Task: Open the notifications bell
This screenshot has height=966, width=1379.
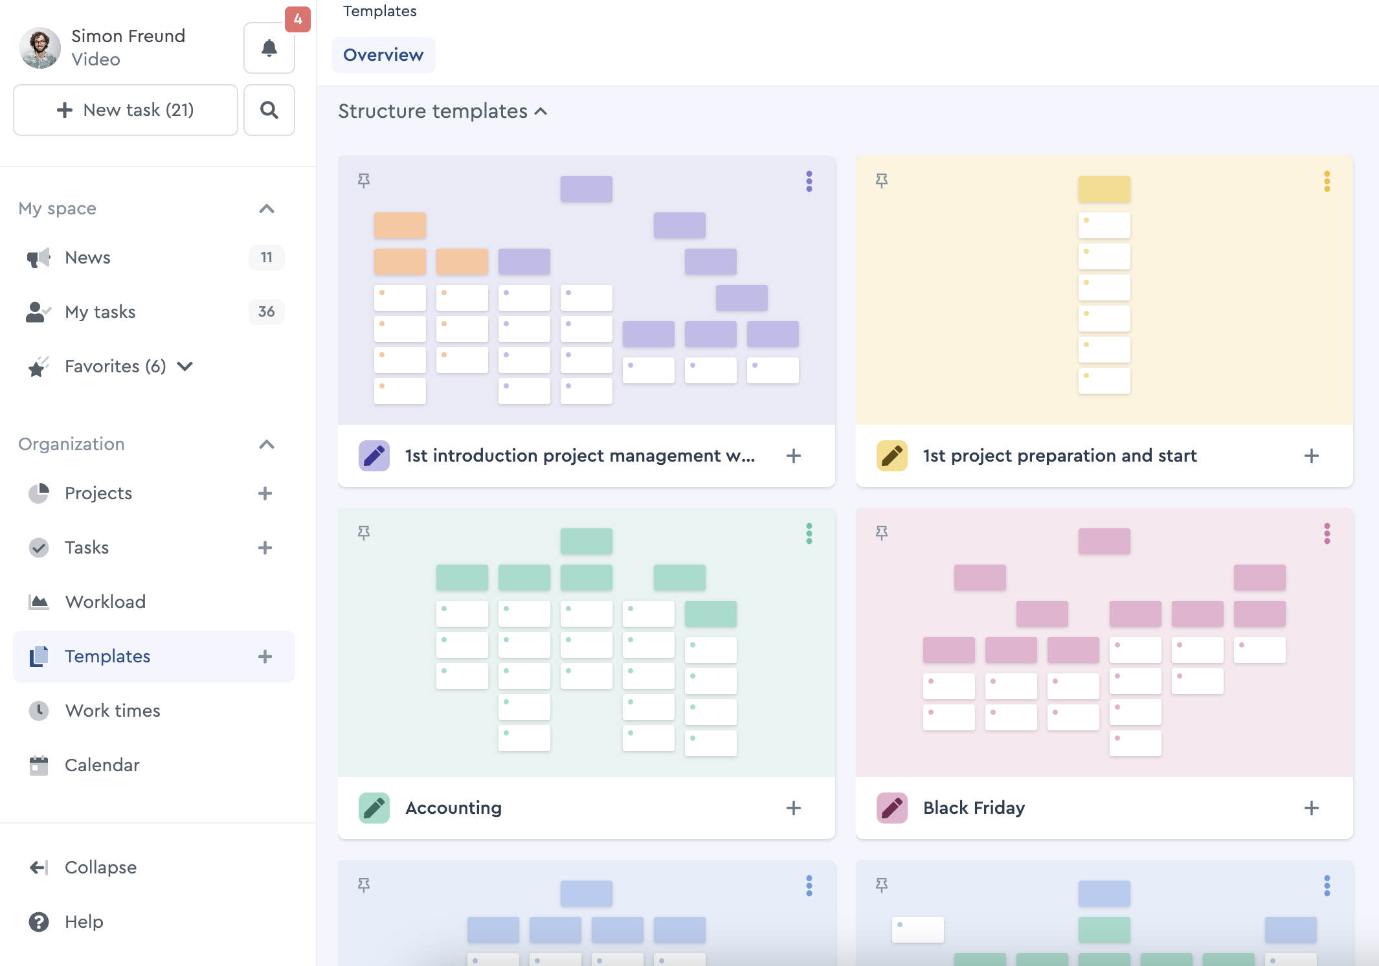Action: click(x=269, y=48)
